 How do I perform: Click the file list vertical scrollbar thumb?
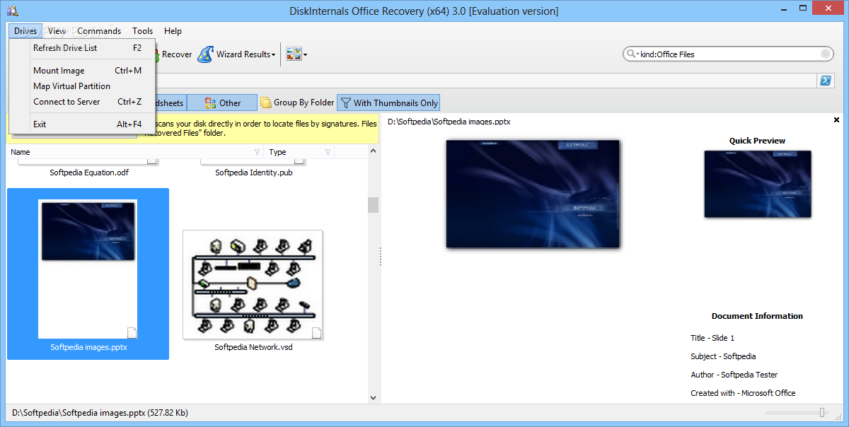tap(373, 204)
